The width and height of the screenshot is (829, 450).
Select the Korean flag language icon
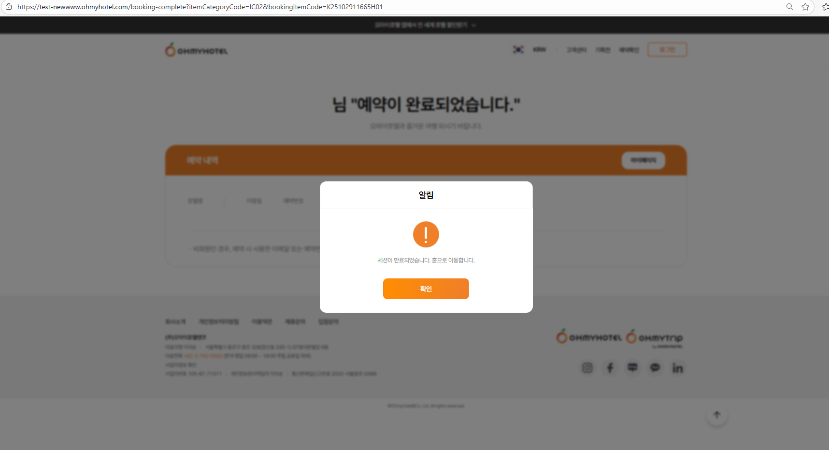[518, 49]
